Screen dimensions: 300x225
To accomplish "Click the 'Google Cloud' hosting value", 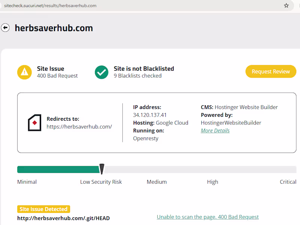I will (x=172, y=123).
